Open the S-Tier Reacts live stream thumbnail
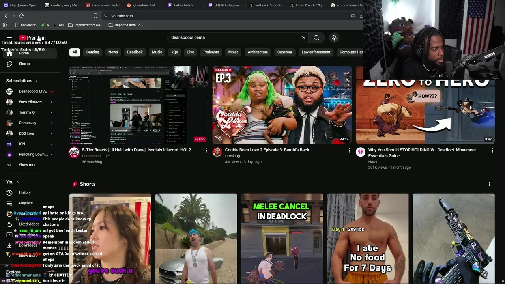The height and width of the screenshot is (284, 505). coord(139,105)
